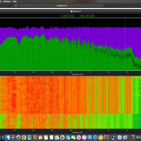Open the Photos pinwheel app in dock

tap(62, 137)
